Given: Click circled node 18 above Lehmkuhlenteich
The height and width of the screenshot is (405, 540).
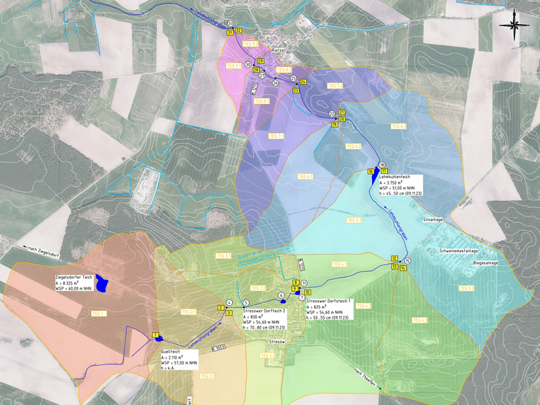Looking at the screenshot, I should coord(382,165).
